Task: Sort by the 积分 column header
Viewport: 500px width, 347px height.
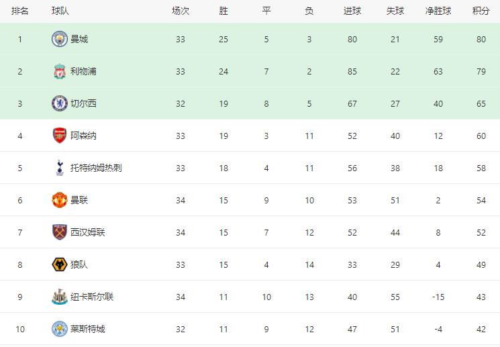Action: pyautogui.click(x=481, y=11)
